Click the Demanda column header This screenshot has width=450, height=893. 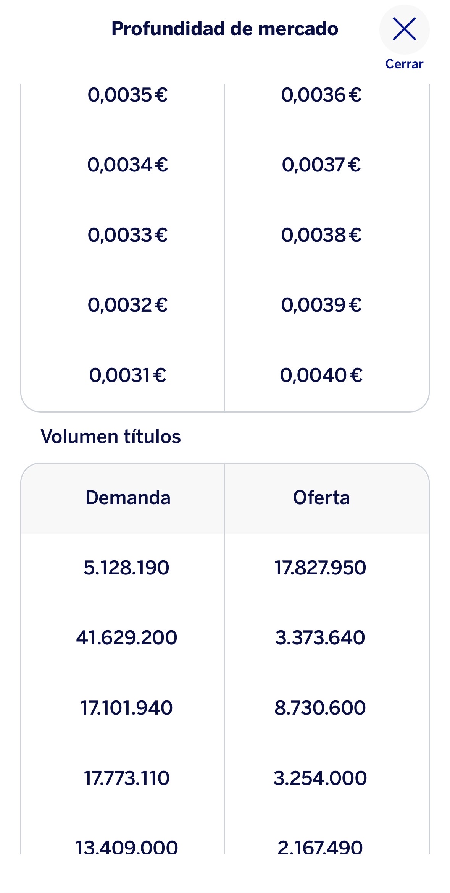[x=127, y=498]
